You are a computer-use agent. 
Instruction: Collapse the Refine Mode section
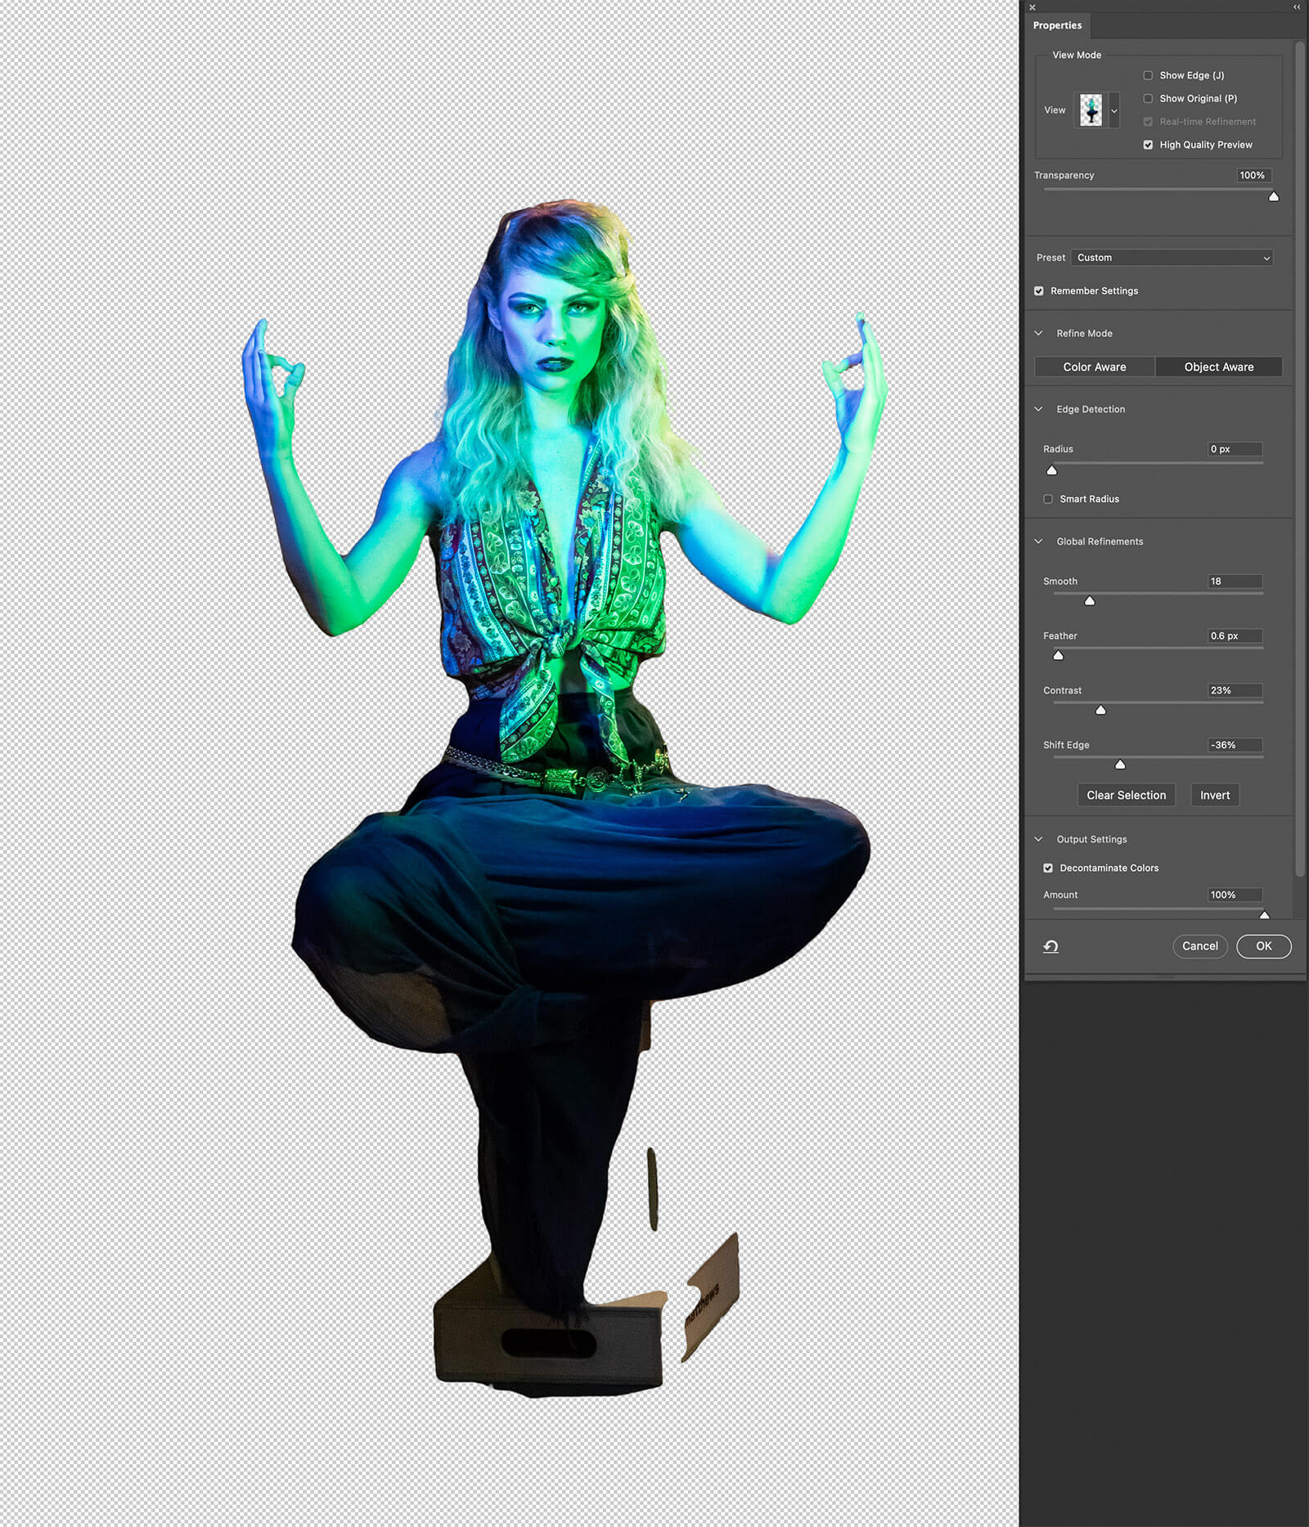click(1039, 334)
